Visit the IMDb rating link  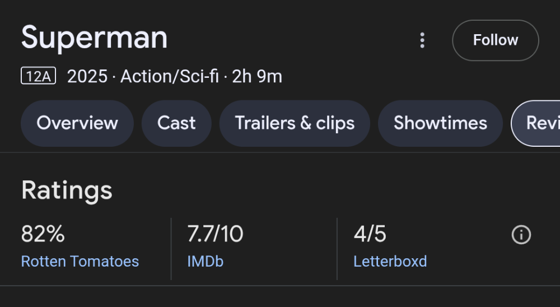click(x=206, y=261)
